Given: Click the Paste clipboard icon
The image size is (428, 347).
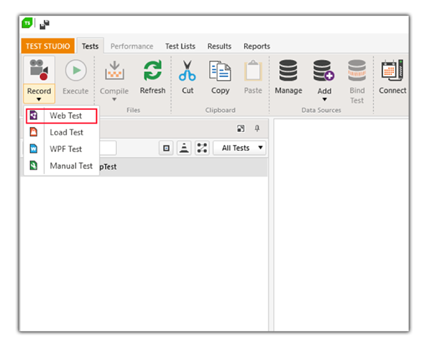Looking at the screenshot, I should click(253, 71).
